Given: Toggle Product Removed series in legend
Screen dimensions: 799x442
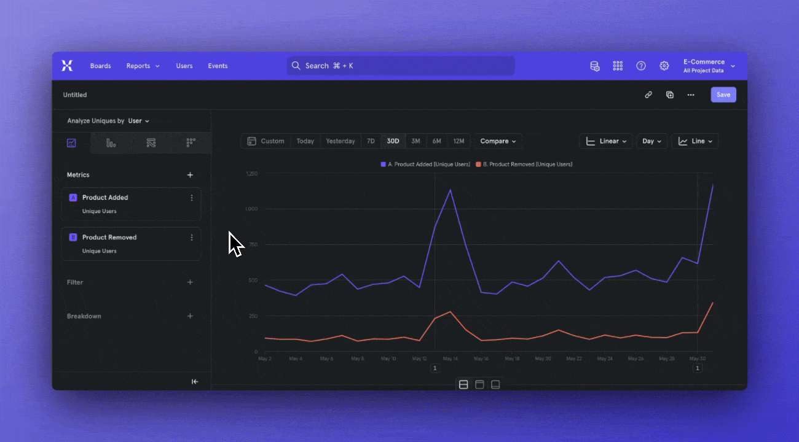Looking at the screenshot, I should click(x=524, y=165).
